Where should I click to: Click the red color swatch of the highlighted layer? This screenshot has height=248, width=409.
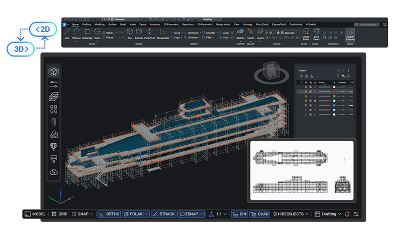pos(334,92)
